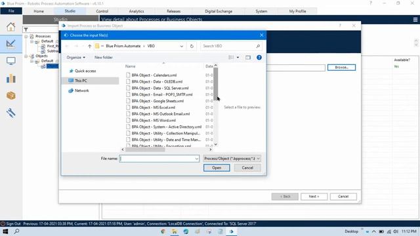This screenshot has height=236, width=420.
Task: Select BPA Object - Data - OLEDB.xml file
Action: (157, 81)
